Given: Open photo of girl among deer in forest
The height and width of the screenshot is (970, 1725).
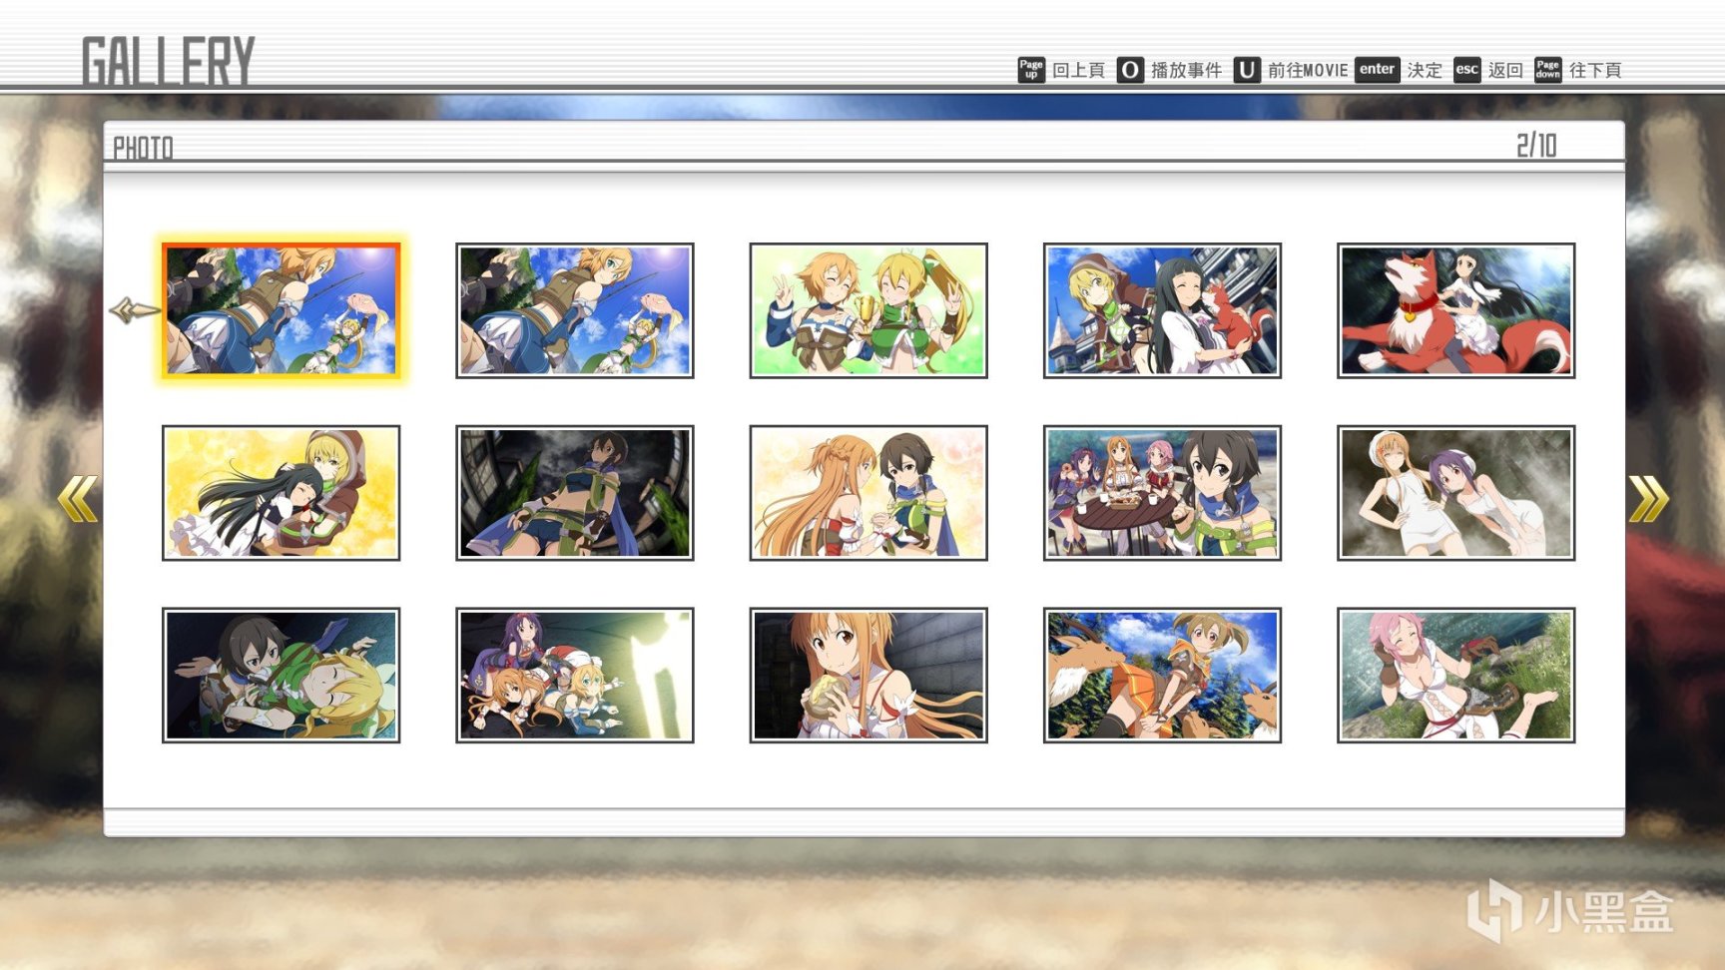Looking at the screenshot, I should pos(1162,676).
